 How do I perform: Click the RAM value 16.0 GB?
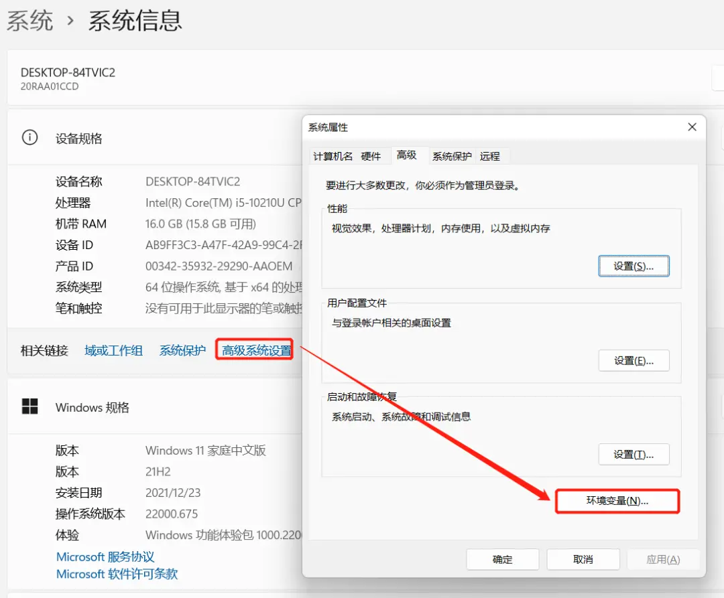pyautogui.click(x=200, y=224)
